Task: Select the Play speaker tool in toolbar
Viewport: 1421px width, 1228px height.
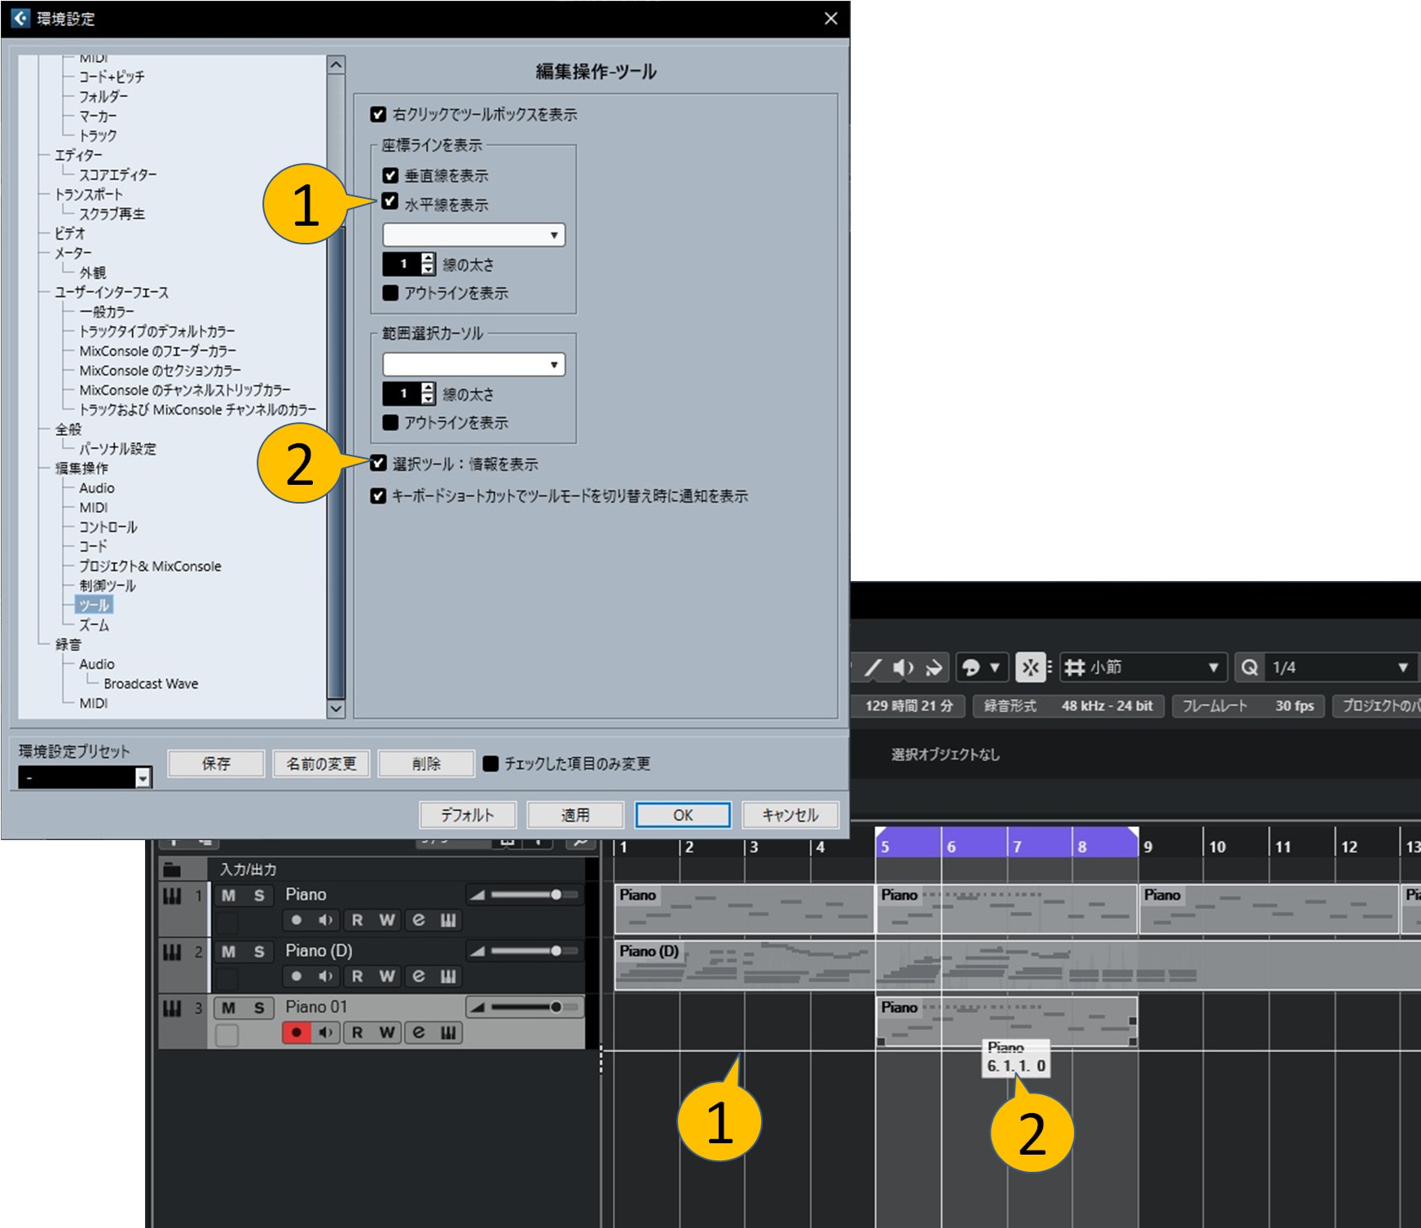Action: point(903,668)
